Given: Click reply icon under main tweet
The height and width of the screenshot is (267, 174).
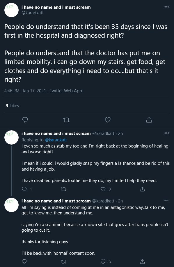Looking at the screenshot, I should tap(25, 120).
